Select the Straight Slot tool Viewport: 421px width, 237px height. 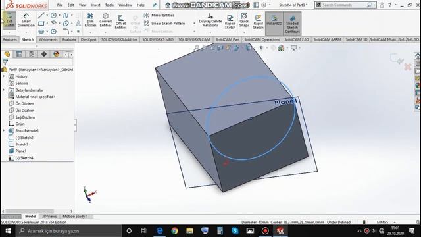coord(41,32)
